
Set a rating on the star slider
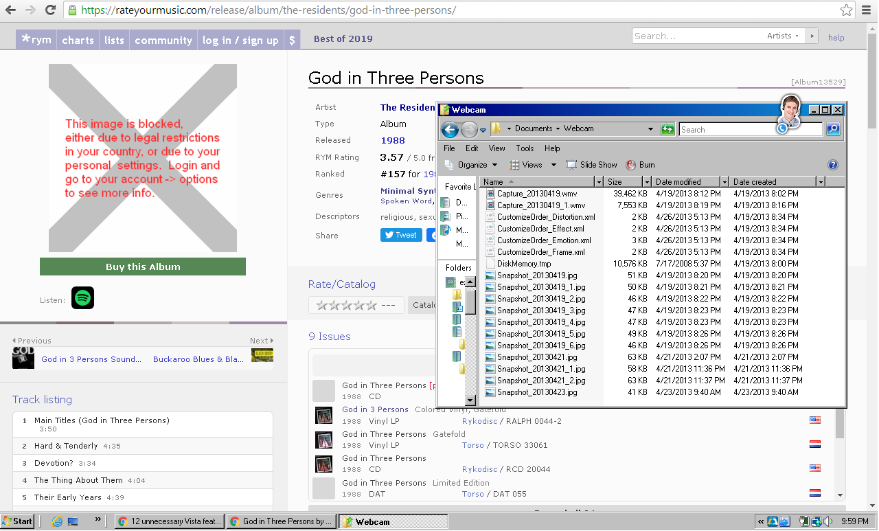pyautogui.click(x=344, y=305)
